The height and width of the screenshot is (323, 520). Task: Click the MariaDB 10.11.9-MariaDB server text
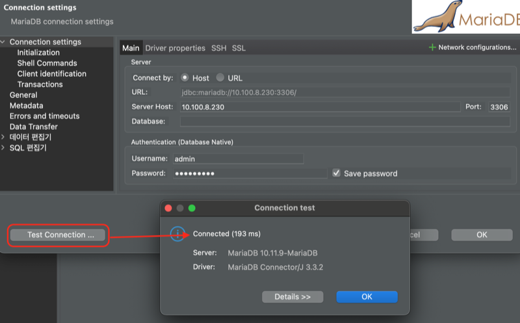coord(272,253)
